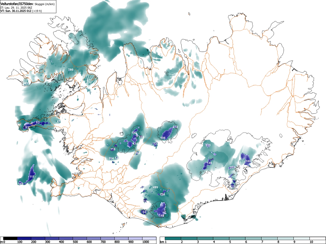
Task: Click the 153 visibility value label
Action: (x=156, y=144)
